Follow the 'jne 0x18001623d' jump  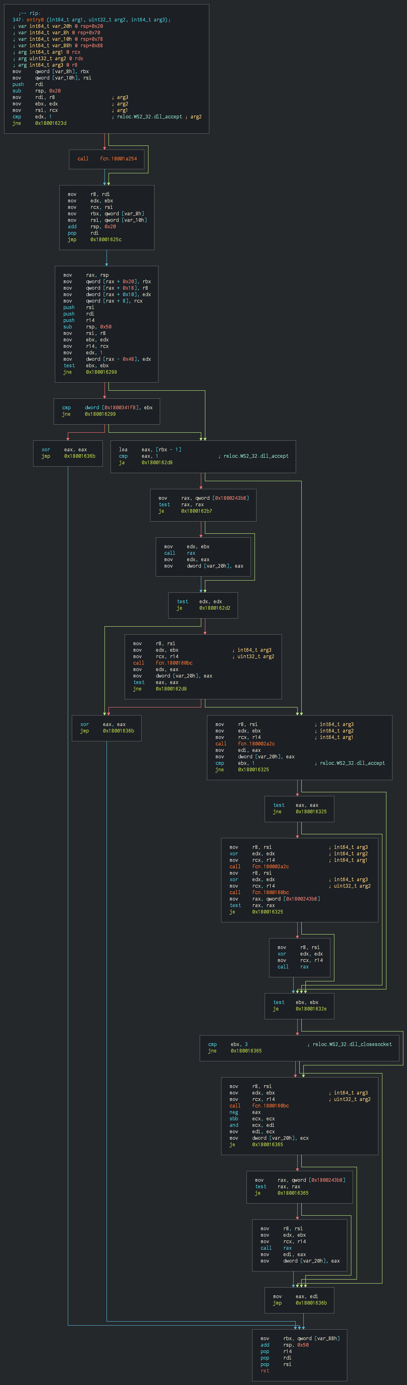click(39, 122)
